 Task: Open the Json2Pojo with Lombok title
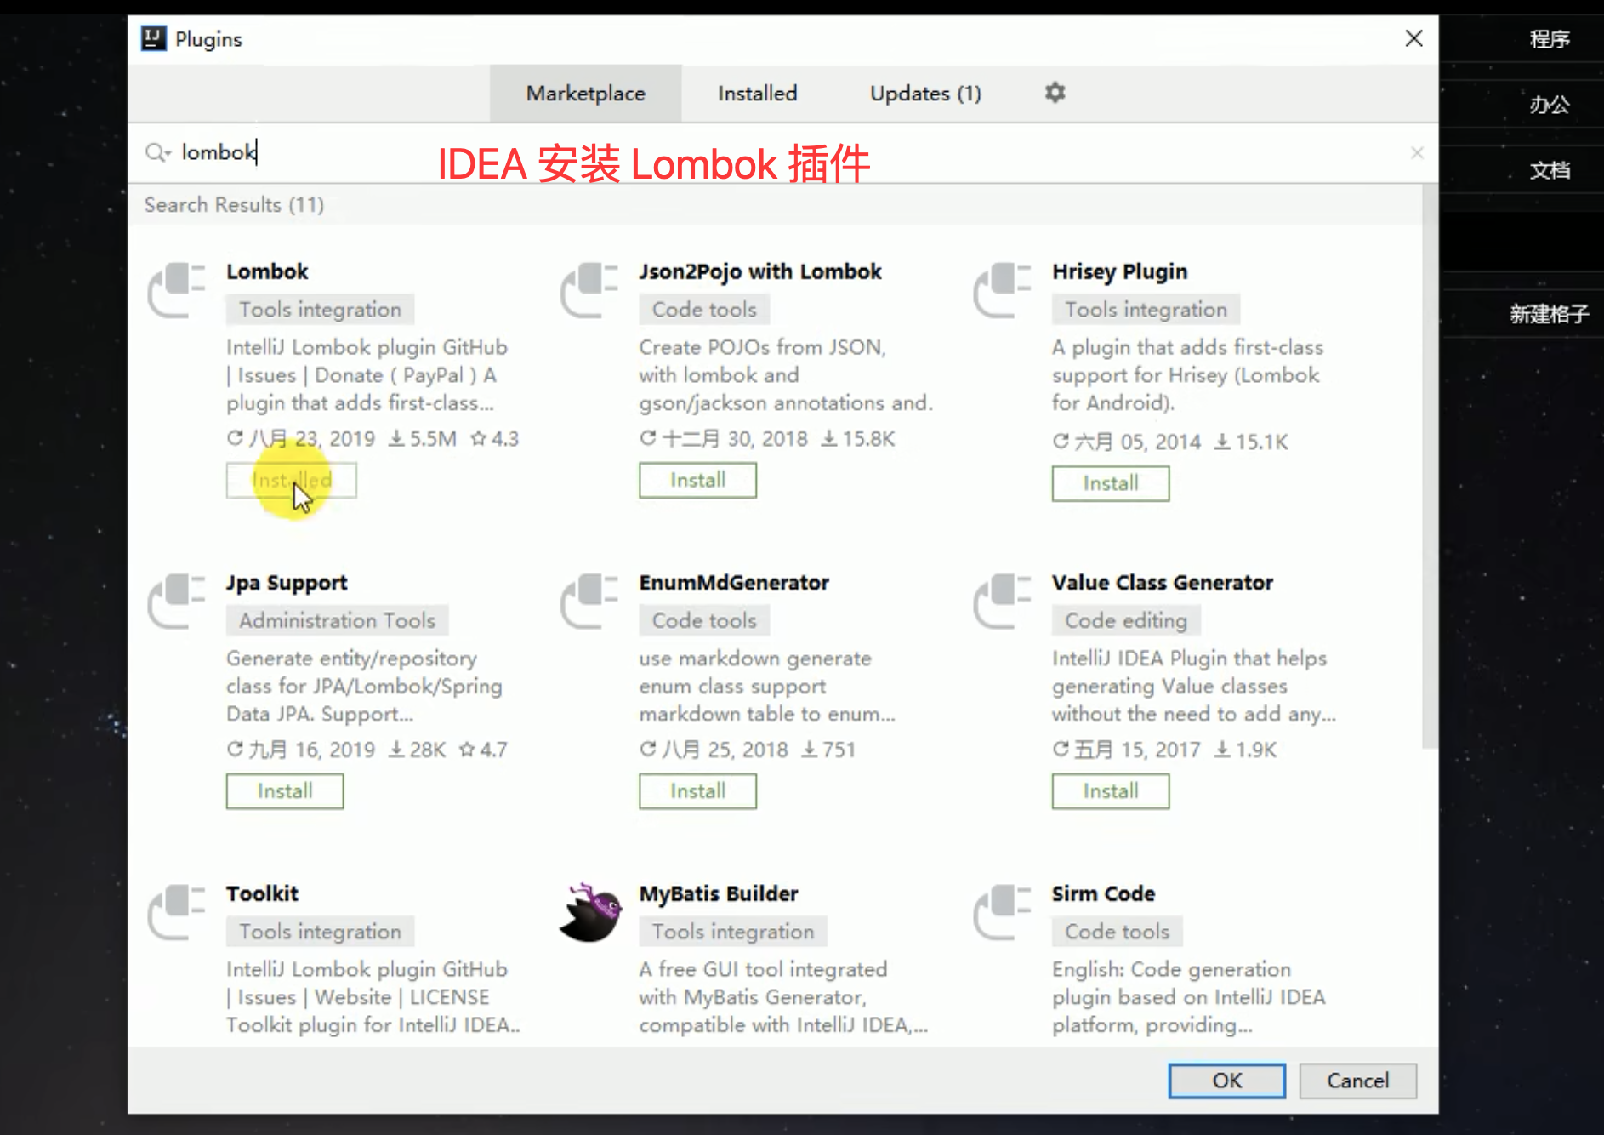[x=760, y=271]
